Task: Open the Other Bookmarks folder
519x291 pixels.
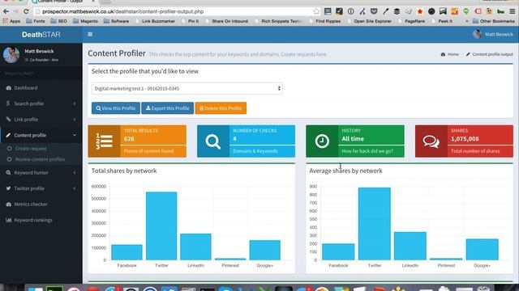Action: point(494,21)
